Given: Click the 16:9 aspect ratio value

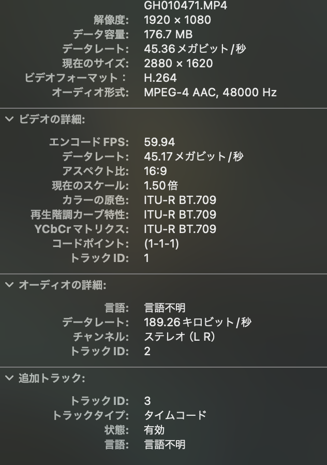Looking at the screenshot, I should tap(155, 171).
